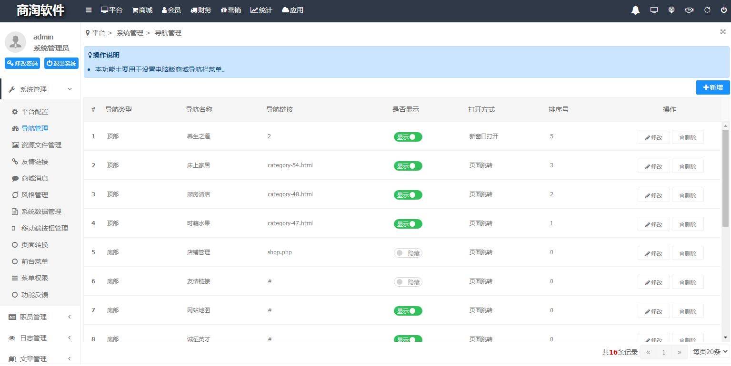Show the 店铺管理 navigation item
Screen dimensions: 731x366
click(408, 253)
